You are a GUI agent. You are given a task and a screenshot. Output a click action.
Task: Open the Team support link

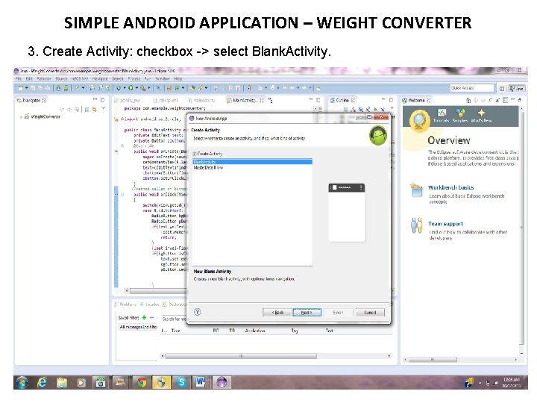click(x=445, y=224)
